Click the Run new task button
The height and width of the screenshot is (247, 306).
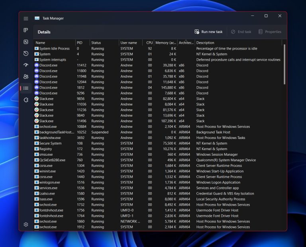(x=208, y=32)
